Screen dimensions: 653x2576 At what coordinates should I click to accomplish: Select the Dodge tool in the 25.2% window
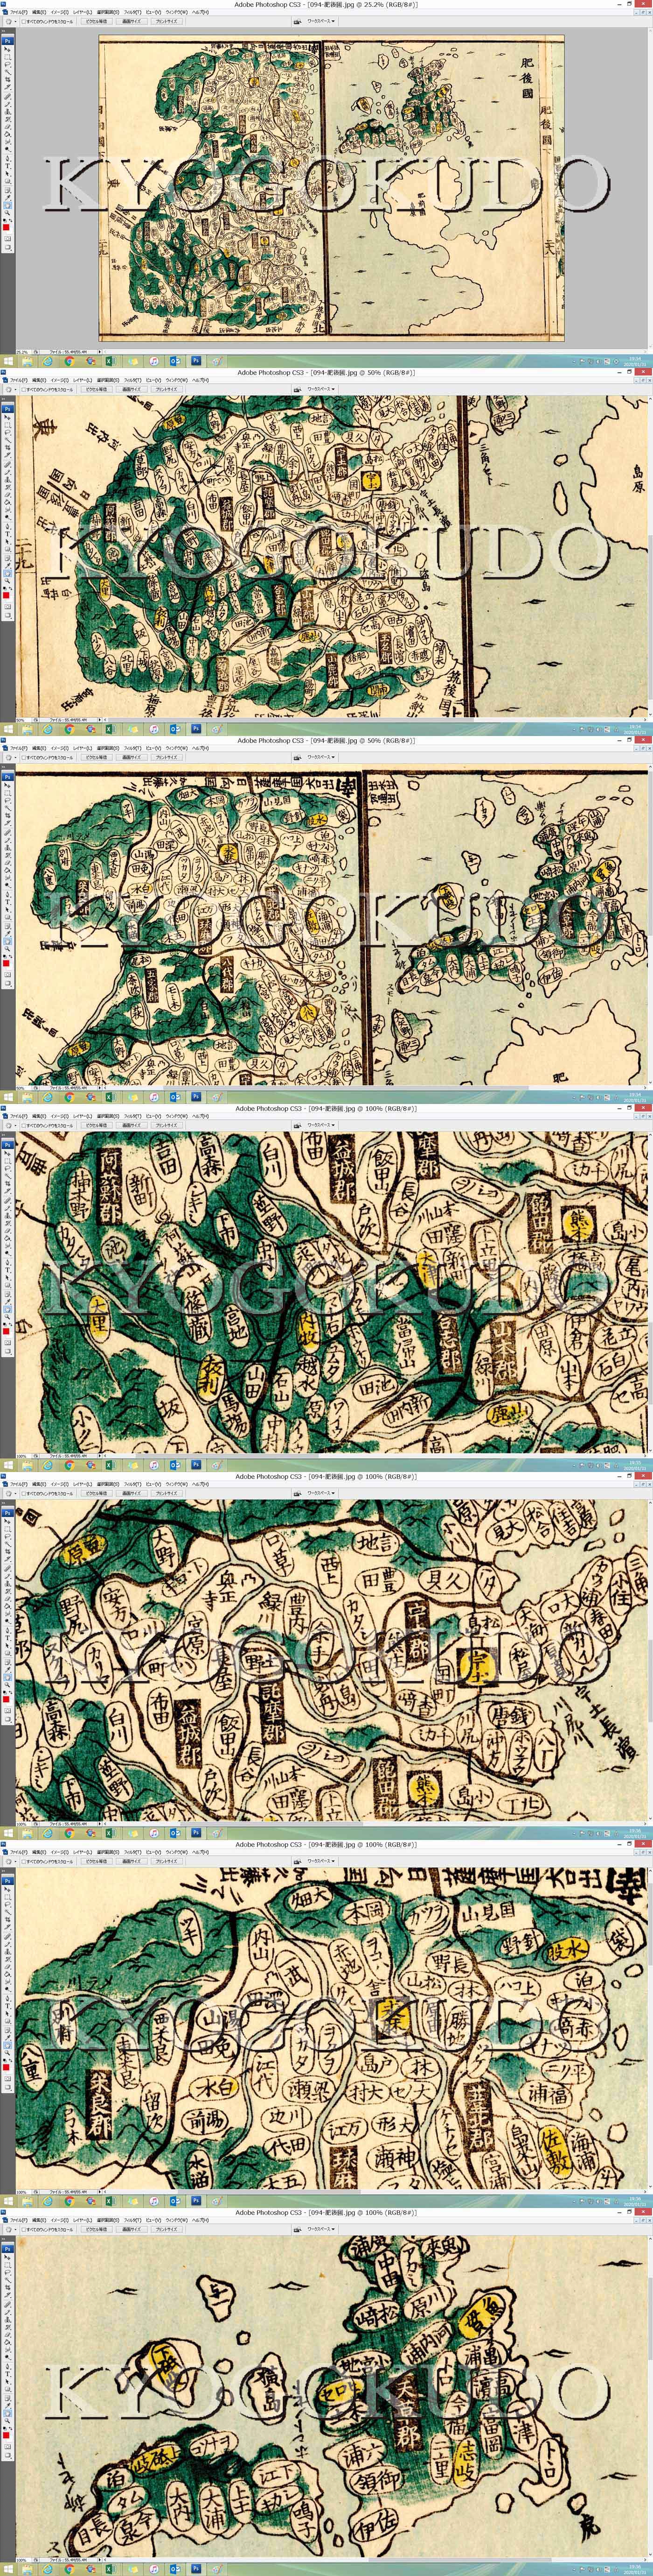(8, 150)
